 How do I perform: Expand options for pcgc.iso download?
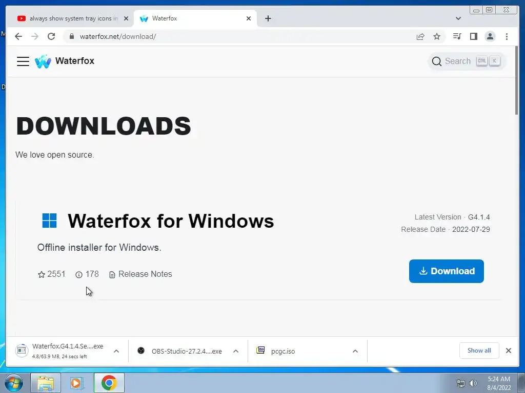tap(355, 351)
